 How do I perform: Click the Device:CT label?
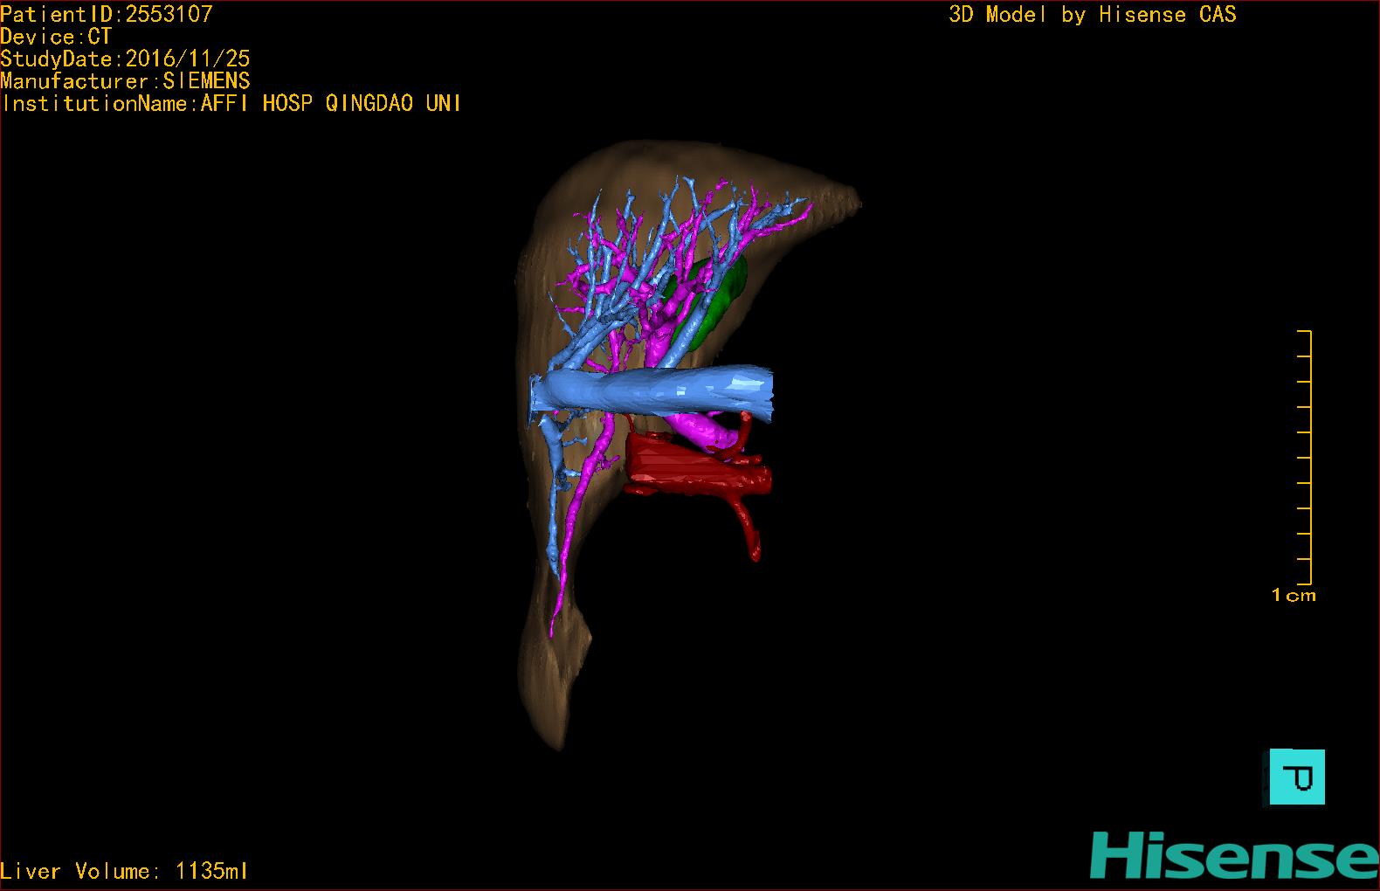56,37
